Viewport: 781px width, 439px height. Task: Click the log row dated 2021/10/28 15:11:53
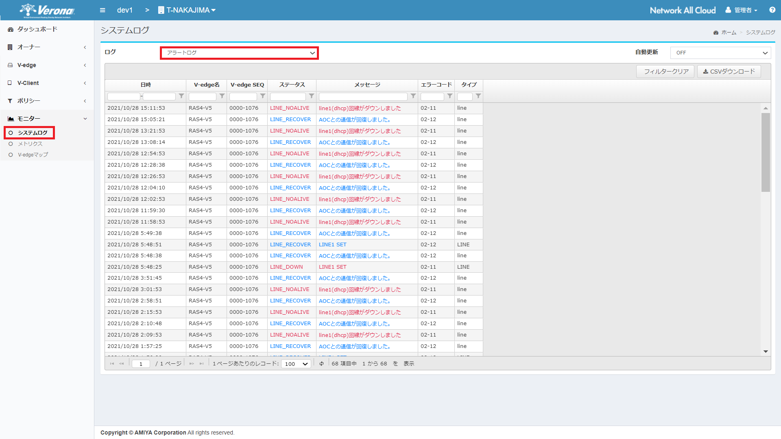tap(294, 108)
